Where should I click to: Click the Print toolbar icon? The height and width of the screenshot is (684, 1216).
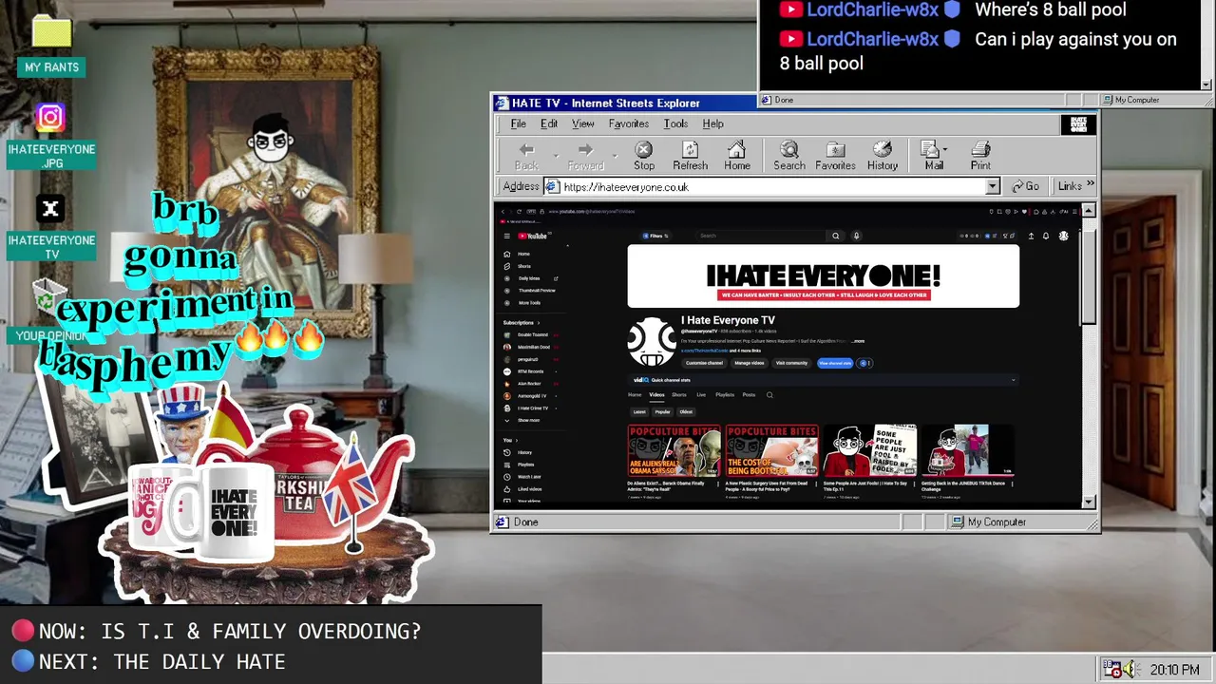pos(980,156)
